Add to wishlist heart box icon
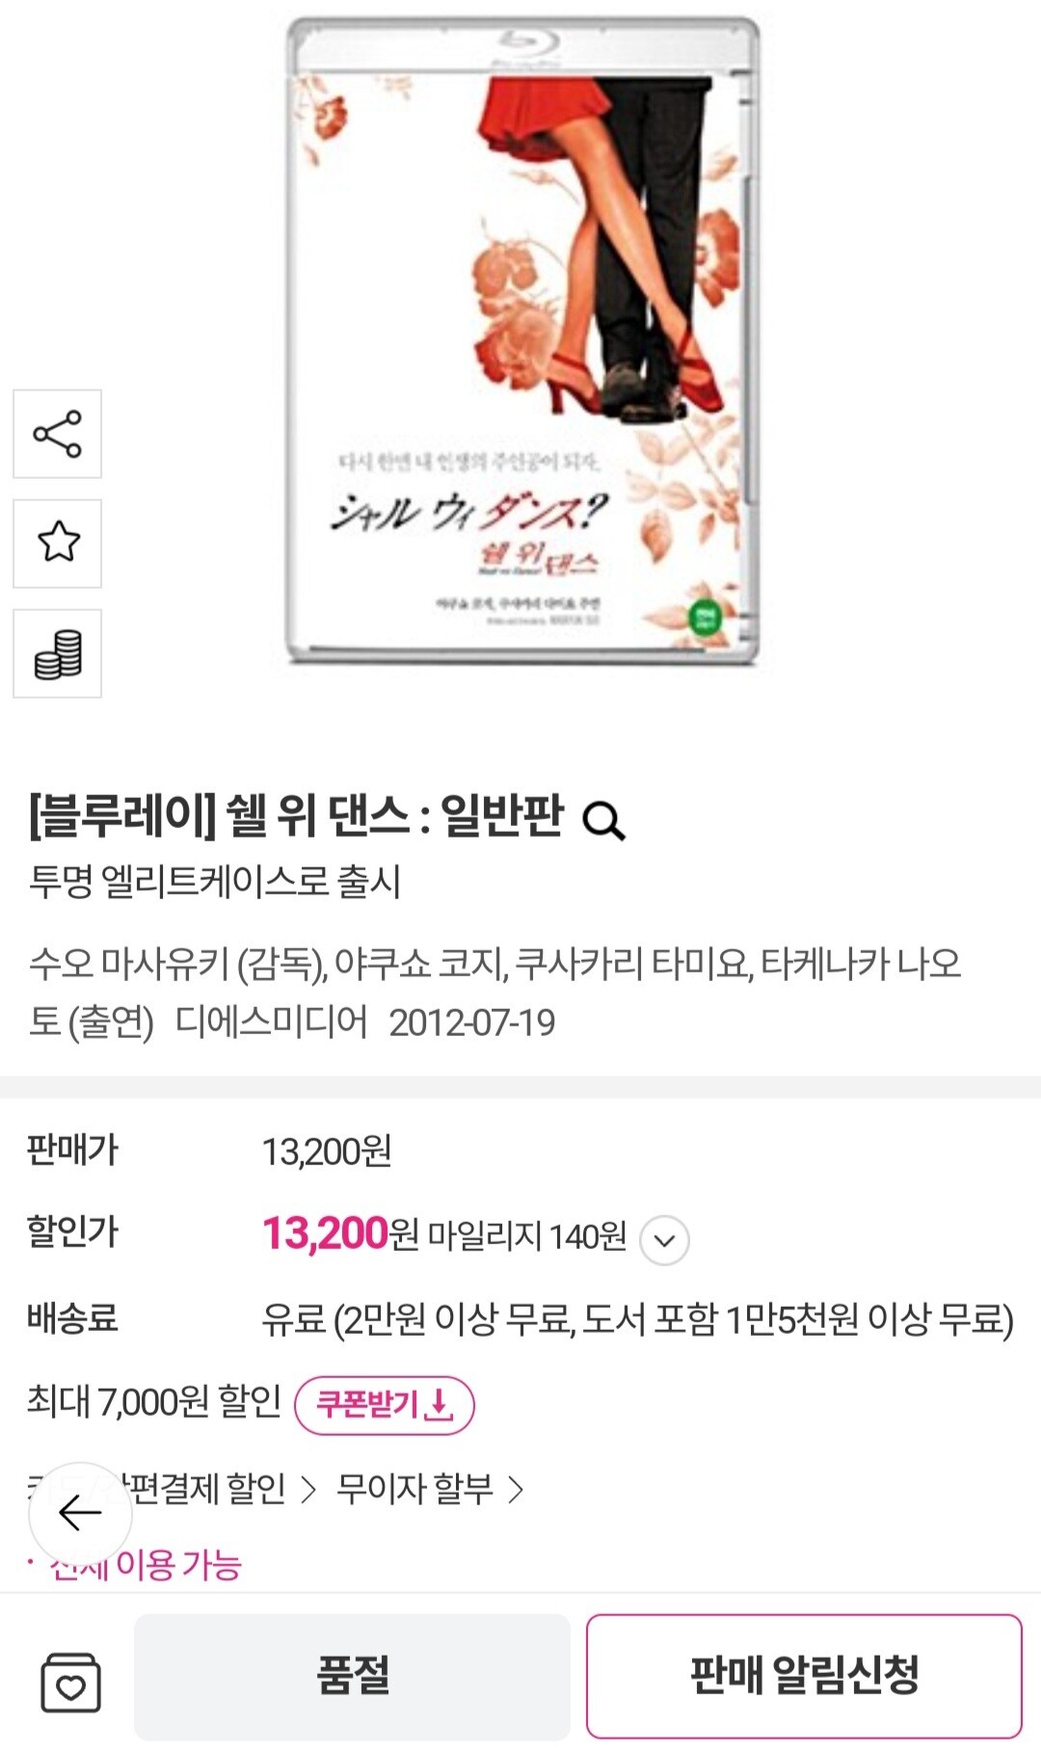The height and width of the screenshot is (1753, 1041). click(70, 1683)
